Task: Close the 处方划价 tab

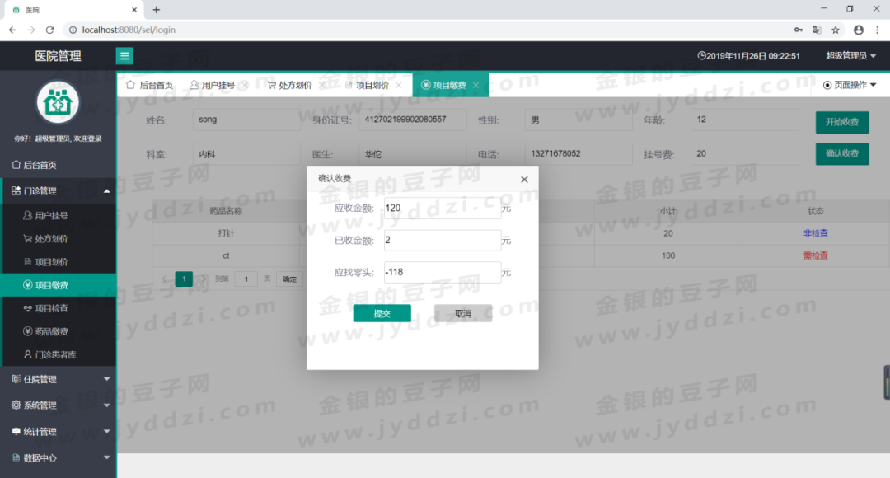Action: (x=322, y=85)
